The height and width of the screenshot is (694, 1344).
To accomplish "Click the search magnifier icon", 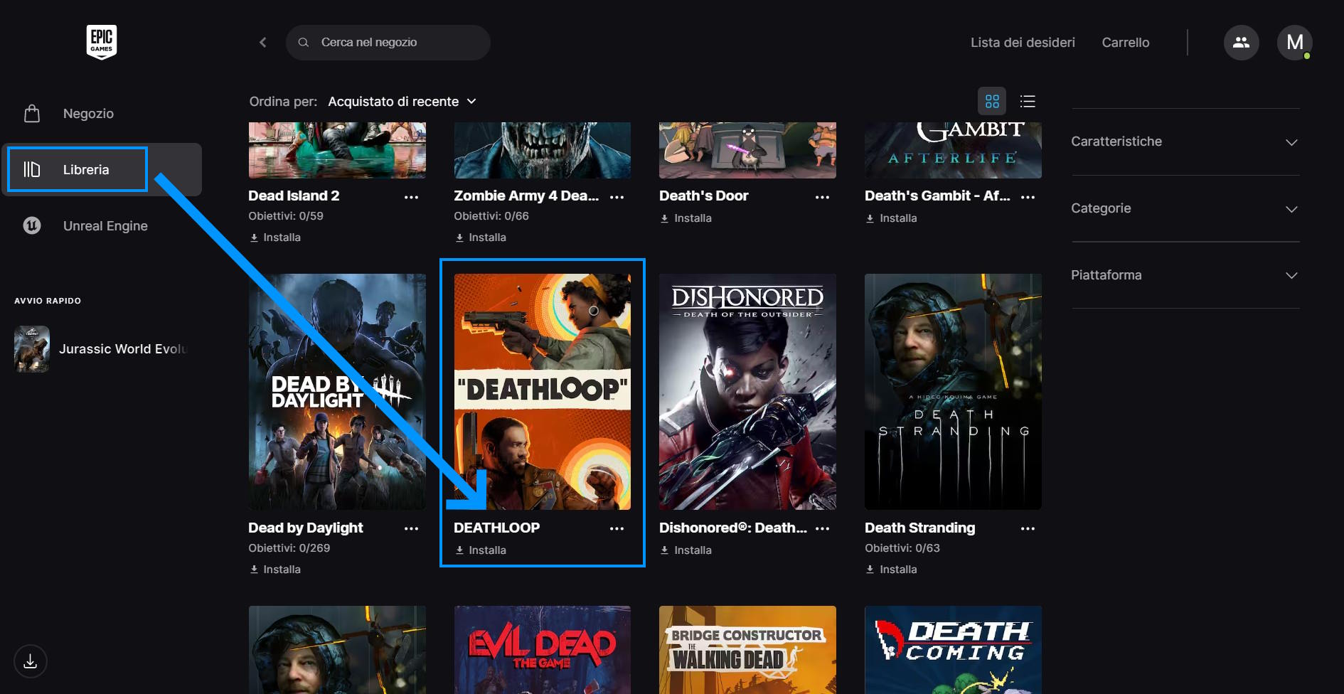I will point(304,43).
